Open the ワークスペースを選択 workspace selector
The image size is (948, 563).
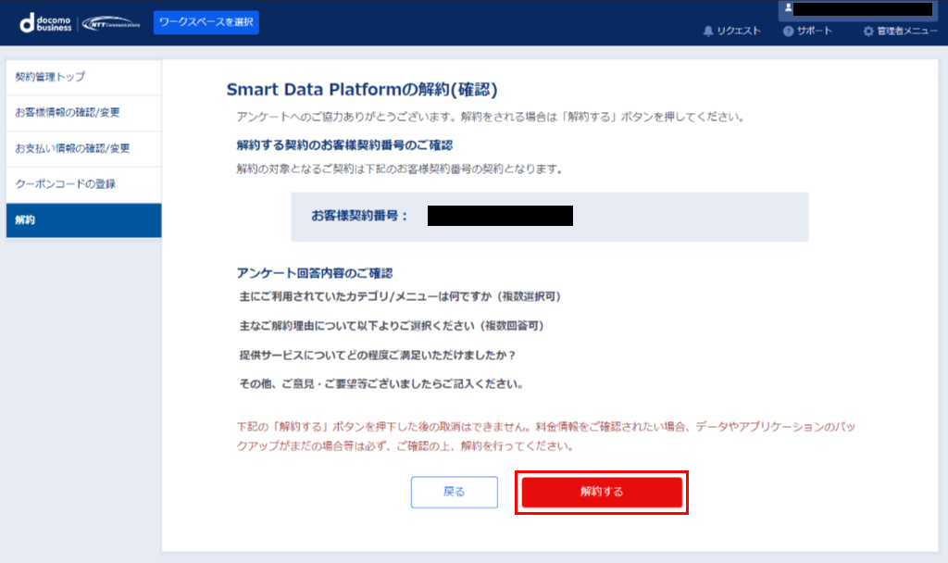pos(206,22)
